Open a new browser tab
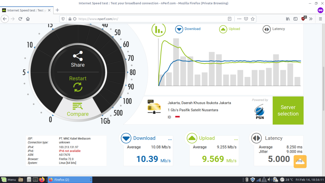This screenshot has width=325, height=183. click(57, 10)
